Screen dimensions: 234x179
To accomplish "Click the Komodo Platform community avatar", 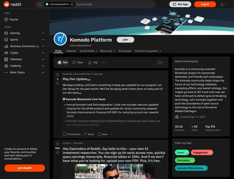I will pos(60,39).
